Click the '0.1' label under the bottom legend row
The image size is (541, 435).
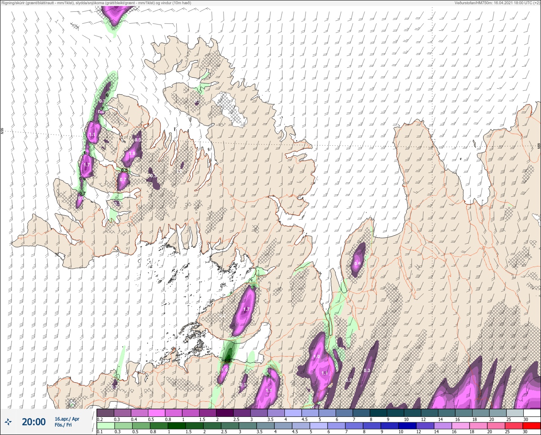(100, 432)
